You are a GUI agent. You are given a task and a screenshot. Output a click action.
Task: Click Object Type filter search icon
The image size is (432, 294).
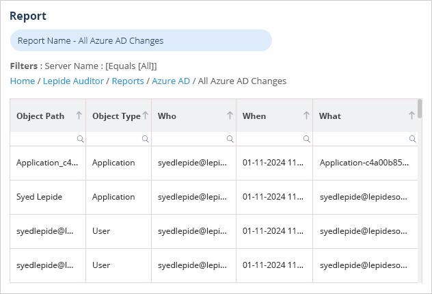coord(145,139)
